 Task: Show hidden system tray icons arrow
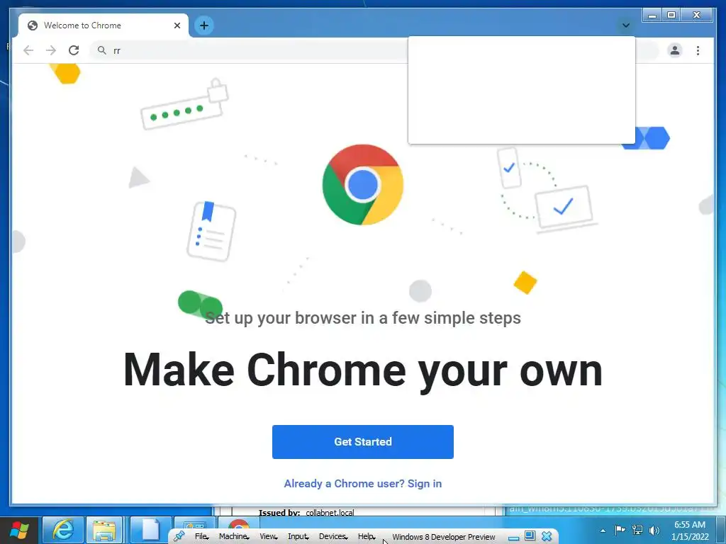coord(603,531)
